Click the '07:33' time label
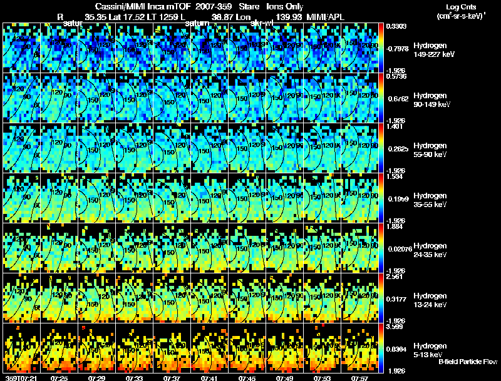This screenshot has width=501, height=381. (134, 378)
